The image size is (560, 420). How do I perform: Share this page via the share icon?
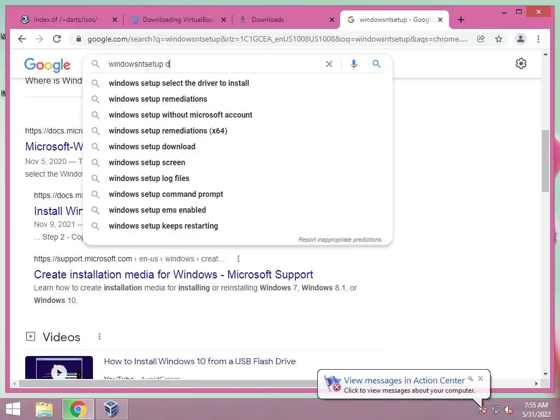(x=481, y=39)
